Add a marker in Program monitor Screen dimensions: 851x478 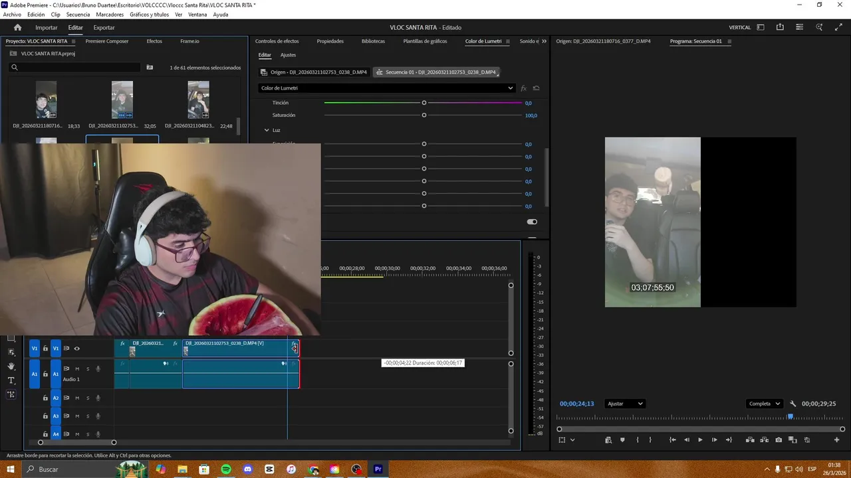[x=622, y=440]
